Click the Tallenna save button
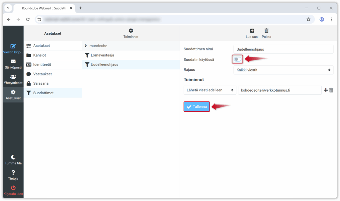The width and height of the screenshot is (340, 201). pyautogui.click(x=197, y=106)
